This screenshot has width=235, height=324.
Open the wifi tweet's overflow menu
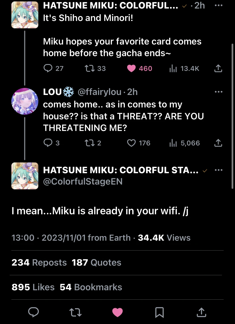(219, 170)
